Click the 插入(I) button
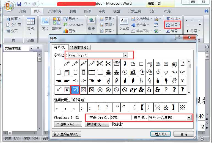 (x=160, y=134)
